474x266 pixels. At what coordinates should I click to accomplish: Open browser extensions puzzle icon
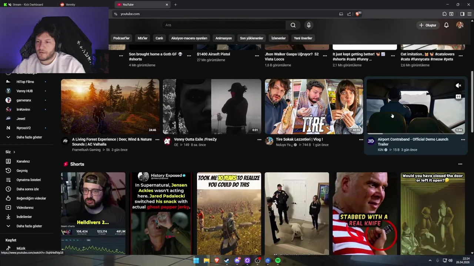pyautogui.click(x=444, y=14)
